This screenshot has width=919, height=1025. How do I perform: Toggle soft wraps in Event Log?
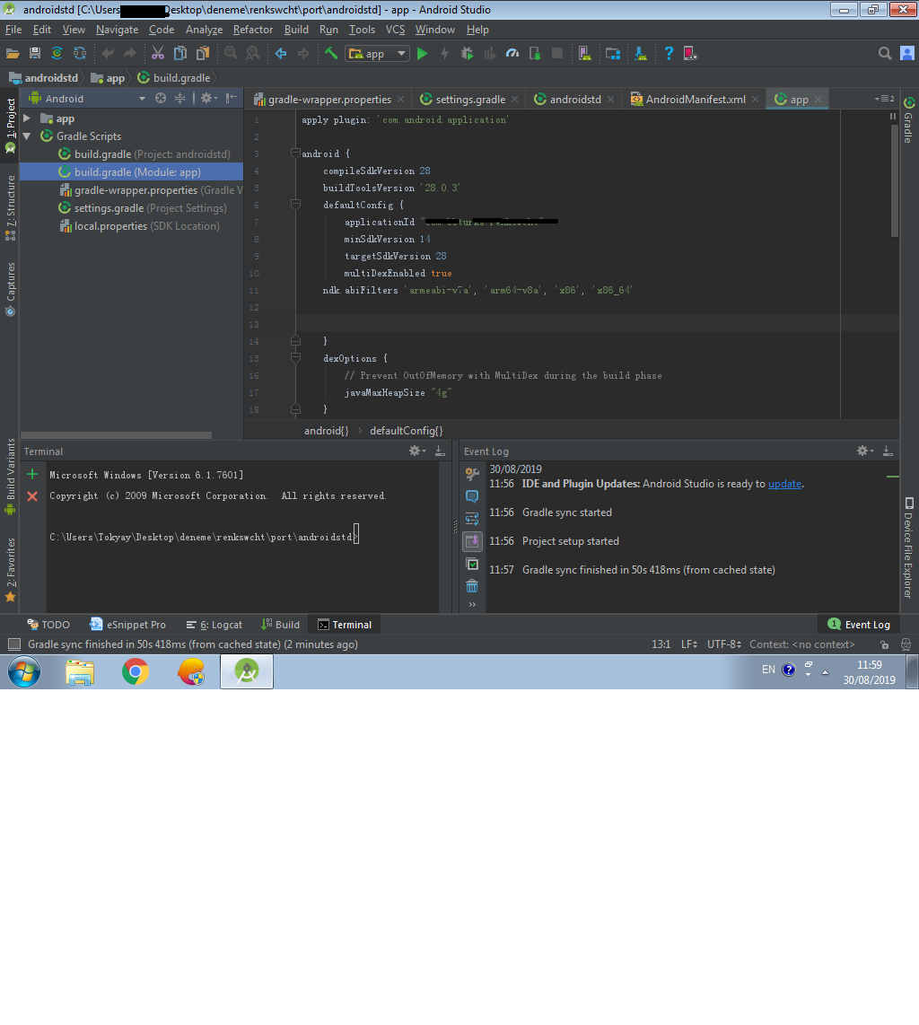click(472, 519)
